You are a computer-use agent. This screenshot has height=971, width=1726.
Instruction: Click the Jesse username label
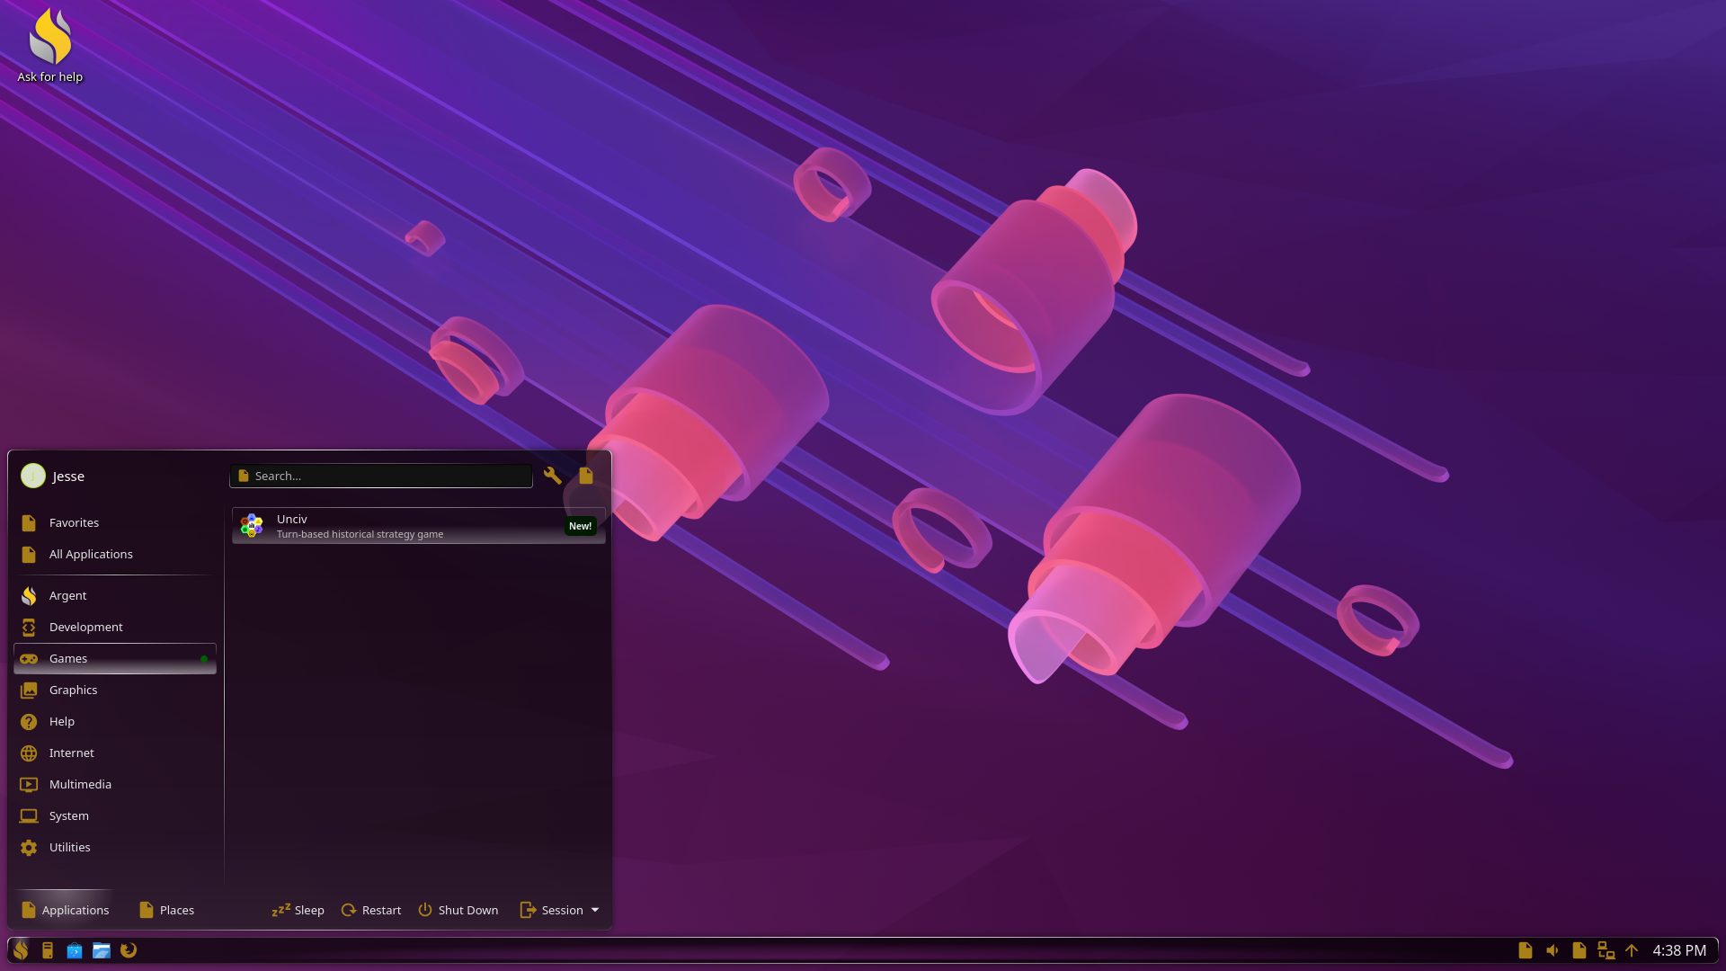click(x=68, y=477)
